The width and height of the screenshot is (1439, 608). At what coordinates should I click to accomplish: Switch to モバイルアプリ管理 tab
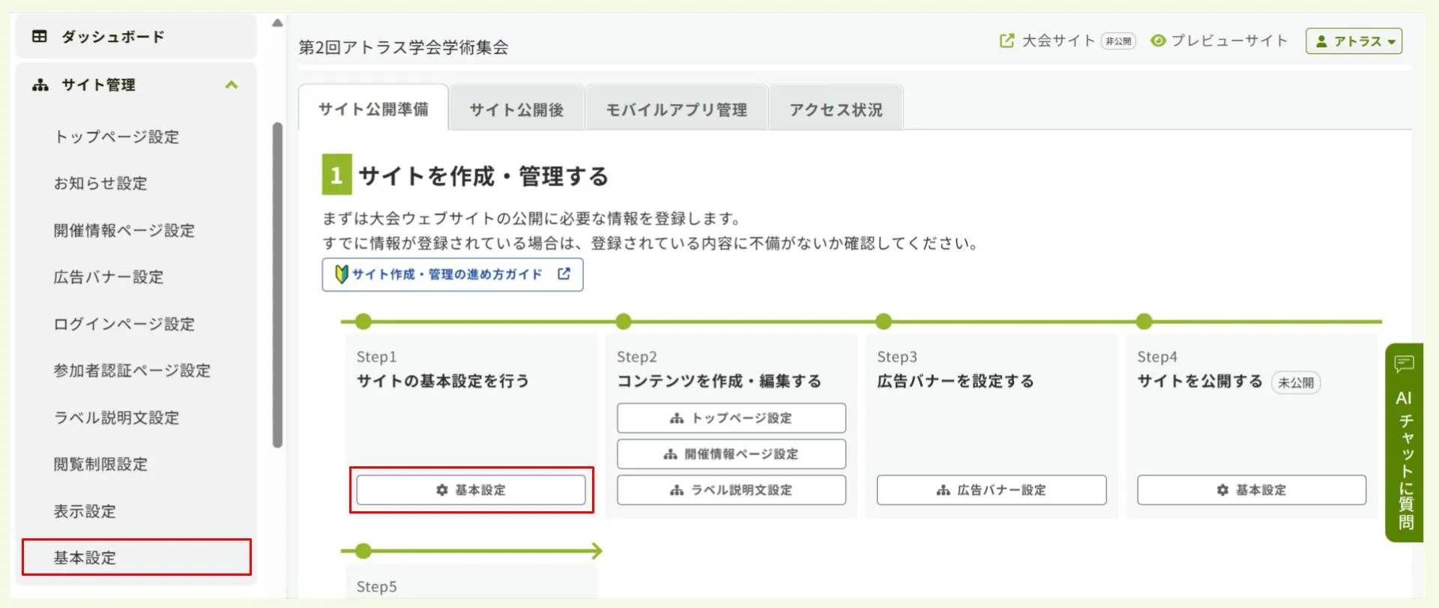click(676, 109)
